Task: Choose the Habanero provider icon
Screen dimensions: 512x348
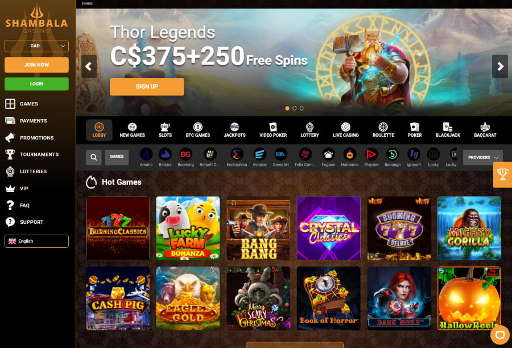Action: tap(350, 157)
